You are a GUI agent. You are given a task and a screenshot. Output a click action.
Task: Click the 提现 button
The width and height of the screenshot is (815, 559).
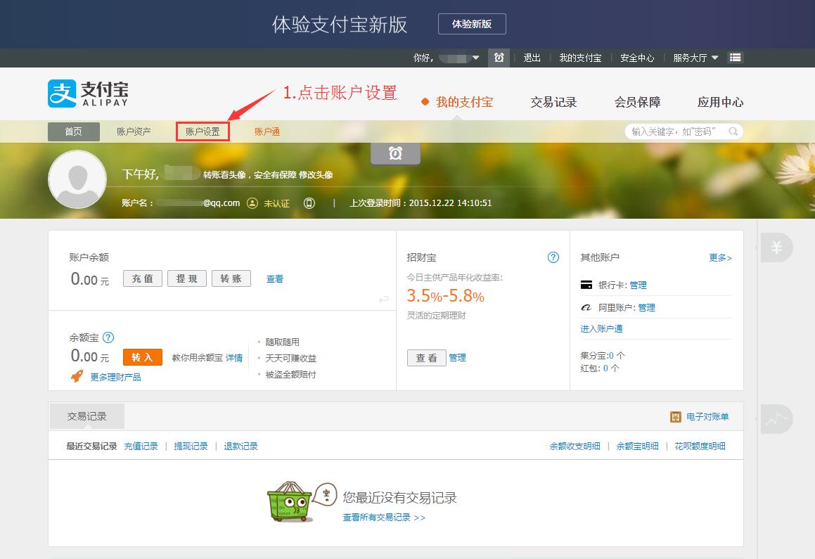[186, 278]
